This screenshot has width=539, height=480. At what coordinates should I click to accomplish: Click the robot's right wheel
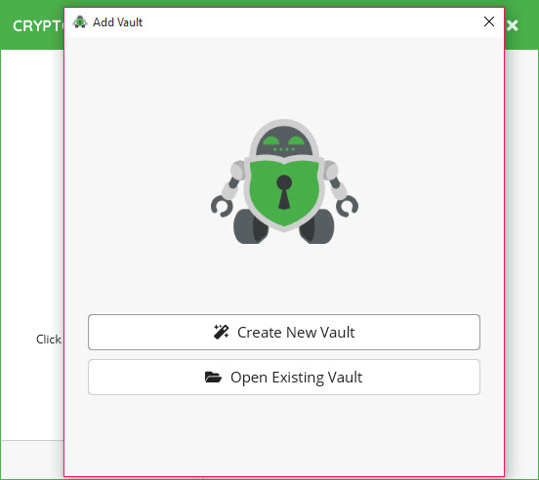317,227
